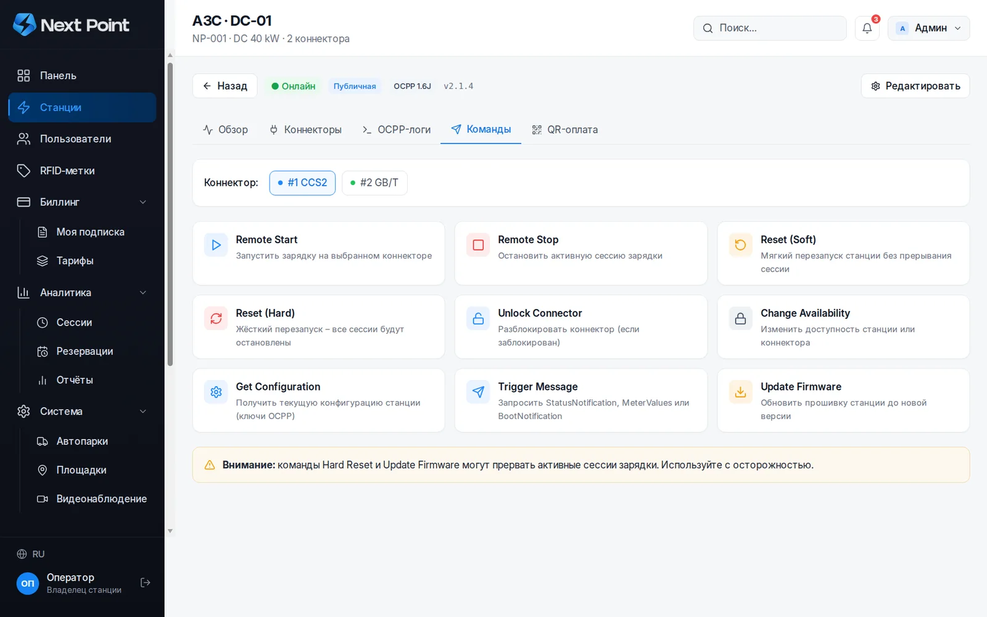Open notifications bell
The height and width of the screenshot is (617, 987).
[x=867, y=28]
